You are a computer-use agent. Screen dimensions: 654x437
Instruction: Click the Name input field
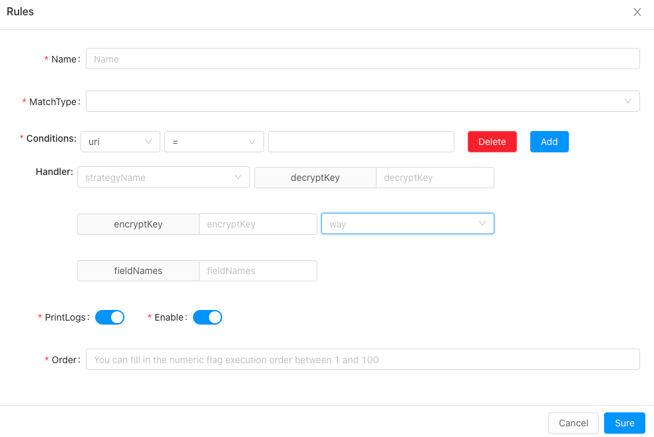click(x=363, y=59)
